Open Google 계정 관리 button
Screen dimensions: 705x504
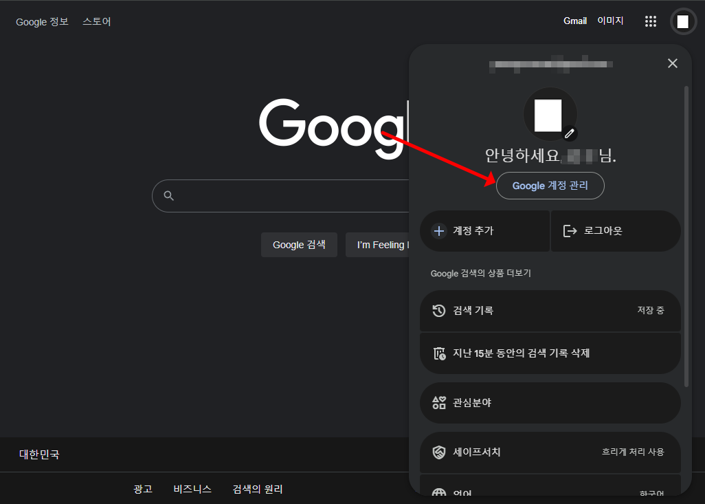click(x=550, y=186)
